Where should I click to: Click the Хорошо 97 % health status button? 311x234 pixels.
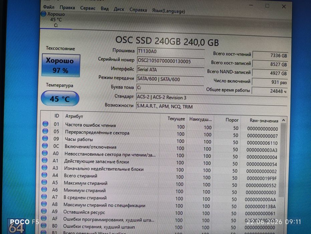click(61, 65)
